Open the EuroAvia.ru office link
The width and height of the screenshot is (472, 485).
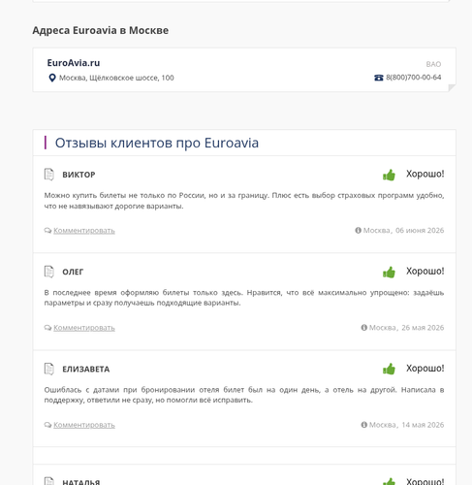tap(74, 63)
